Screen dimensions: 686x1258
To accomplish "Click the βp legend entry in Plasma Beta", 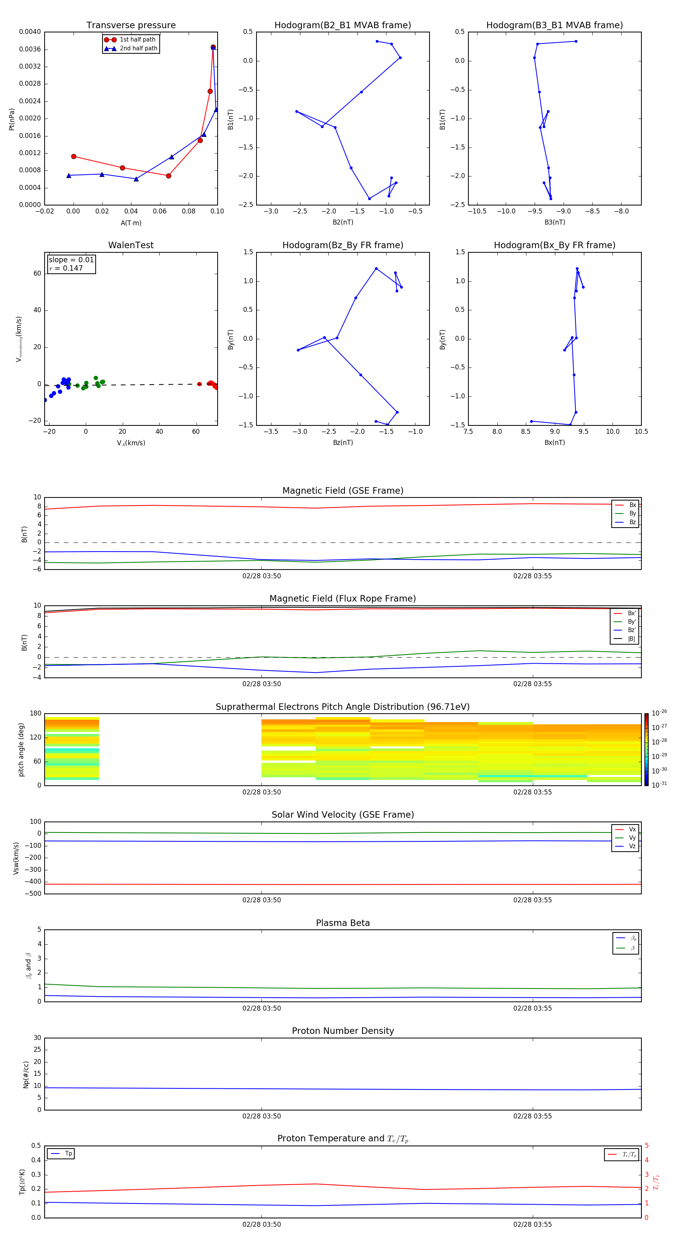I will (x=626, y=938).
